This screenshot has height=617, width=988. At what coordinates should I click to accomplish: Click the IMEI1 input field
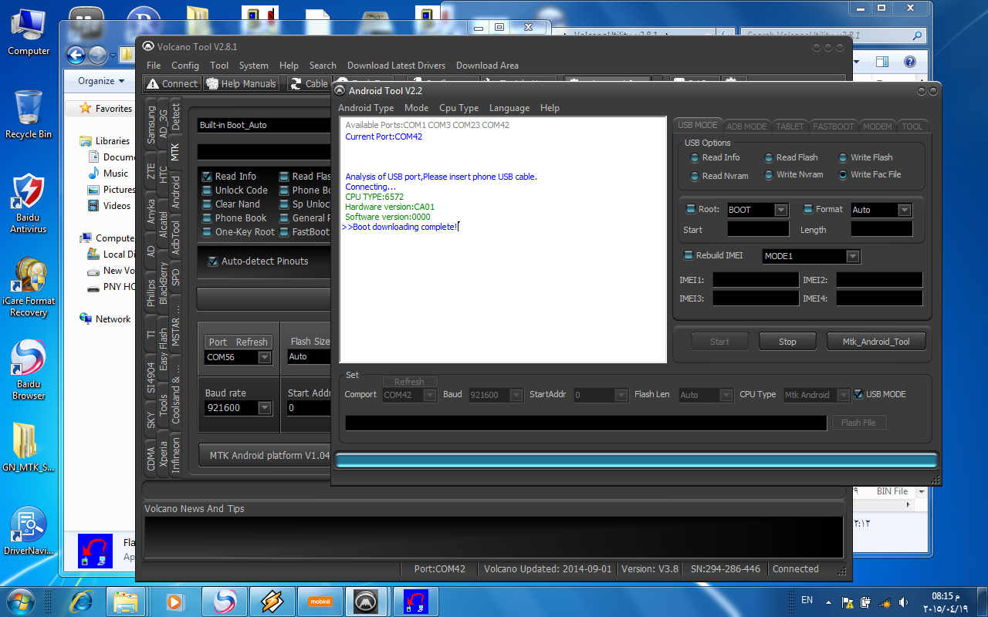(x=756, y=279)
